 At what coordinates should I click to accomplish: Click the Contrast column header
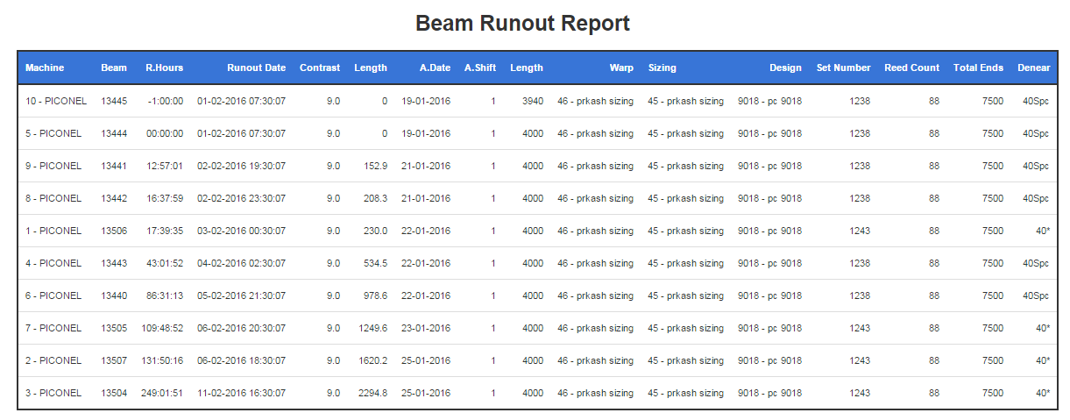tap(320, 68)
